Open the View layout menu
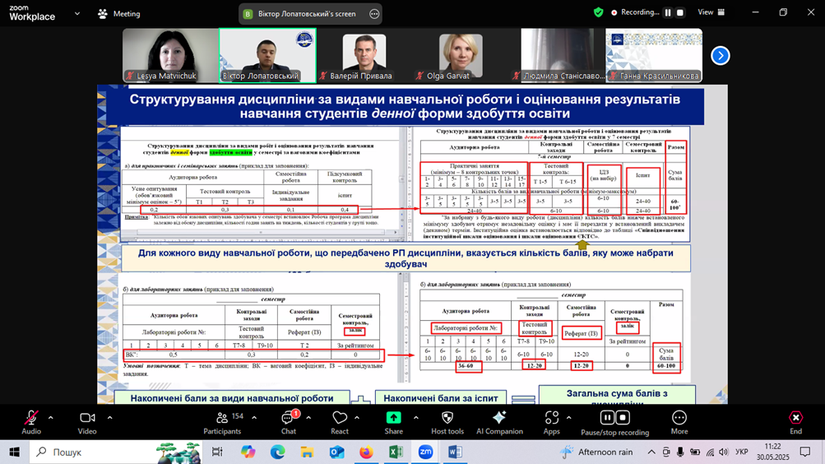Screen dimensions: 825x464 point(711,12)
